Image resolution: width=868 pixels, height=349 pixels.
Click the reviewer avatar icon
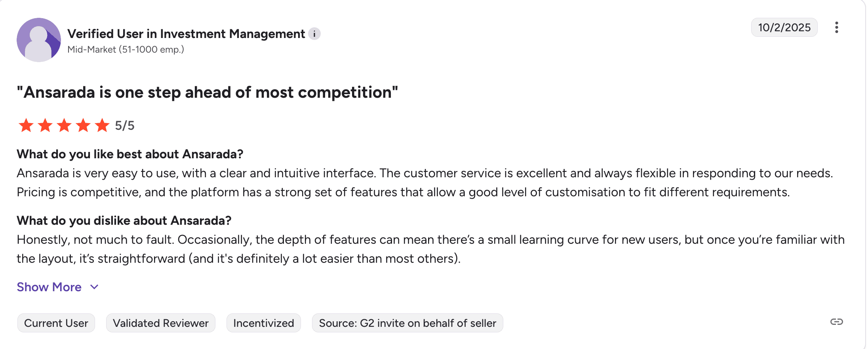(39, 40)
